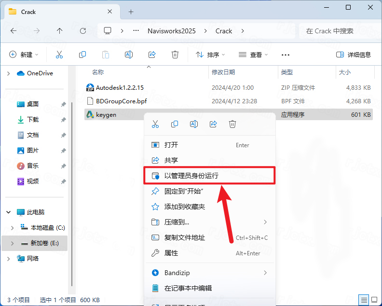Open Properties (属性) from context menu
This screenshot has width=382, height=306.
[x=210, y=253]
